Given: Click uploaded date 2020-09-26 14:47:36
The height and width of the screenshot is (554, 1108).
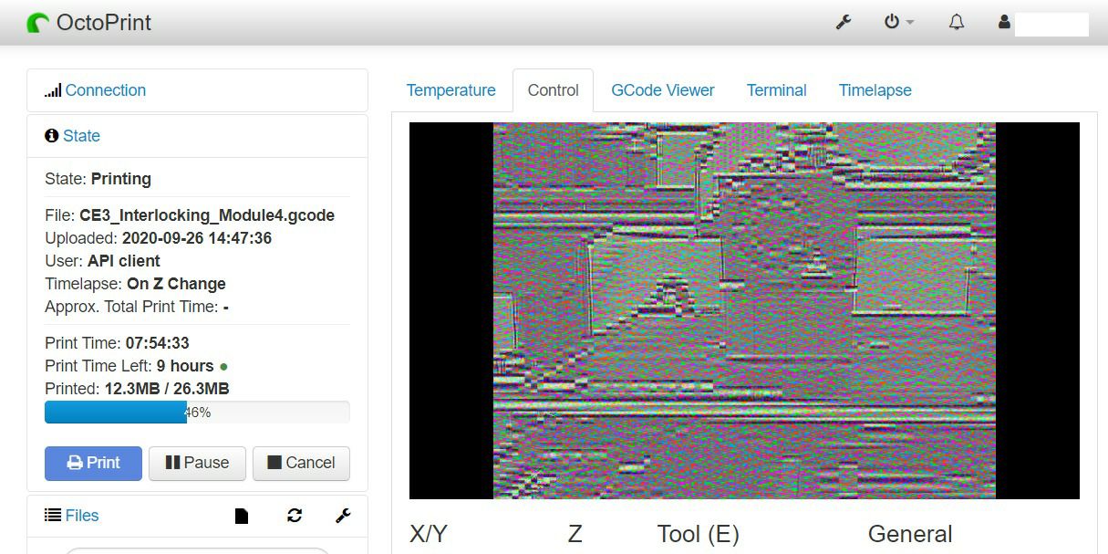Looking at the screenshot, I should (x=197, y=238).
